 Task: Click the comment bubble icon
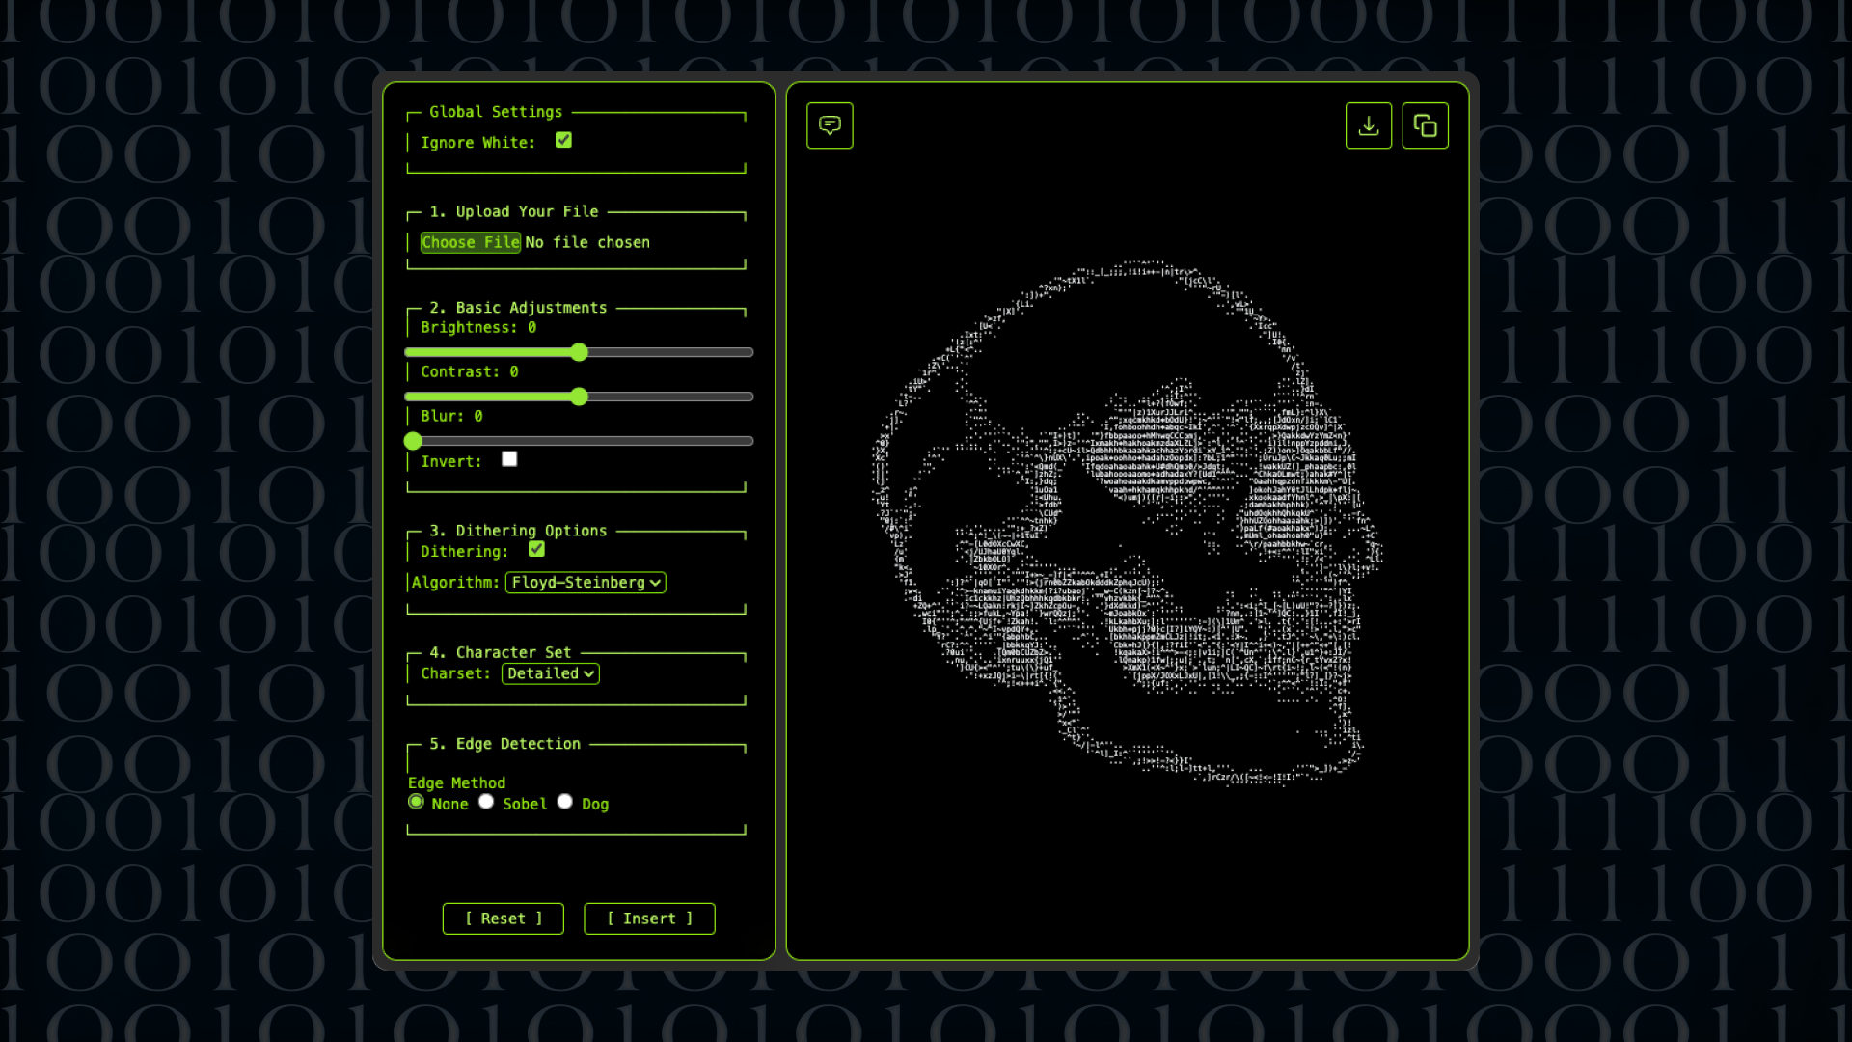coord(830,125)
